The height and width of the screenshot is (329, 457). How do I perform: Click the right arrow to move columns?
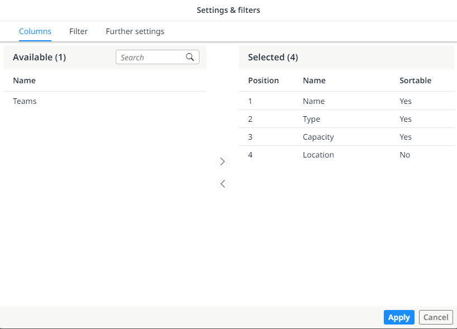coord(222,161)
